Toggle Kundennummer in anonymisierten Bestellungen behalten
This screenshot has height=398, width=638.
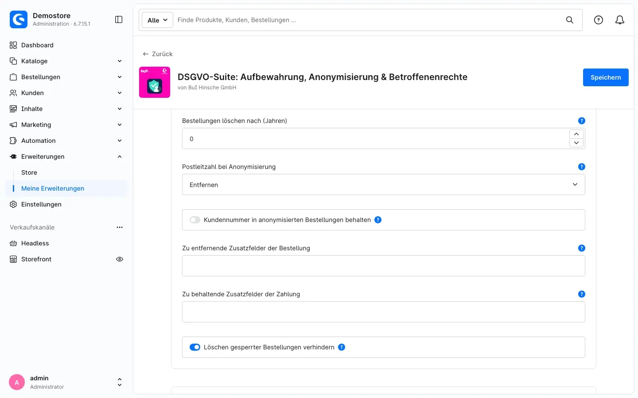[x=195, y=220]
